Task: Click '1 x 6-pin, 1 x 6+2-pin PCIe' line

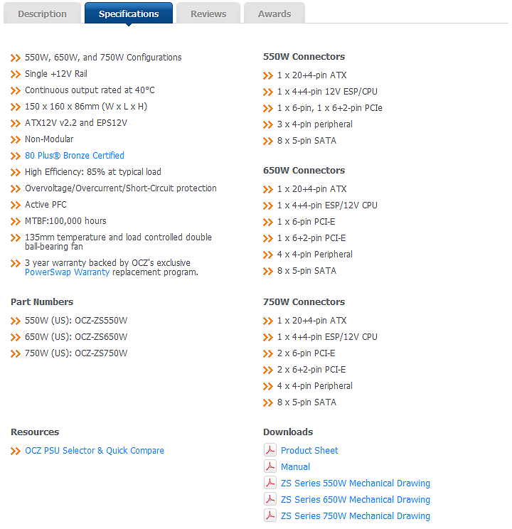Action: [x=330, y=108]
